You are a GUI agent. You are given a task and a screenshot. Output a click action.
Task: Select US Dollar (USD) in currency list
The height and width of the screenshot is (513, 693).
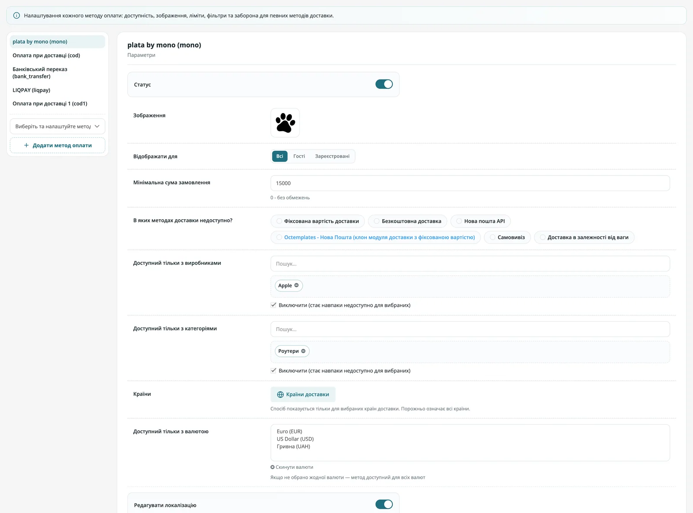pos(295,439)
